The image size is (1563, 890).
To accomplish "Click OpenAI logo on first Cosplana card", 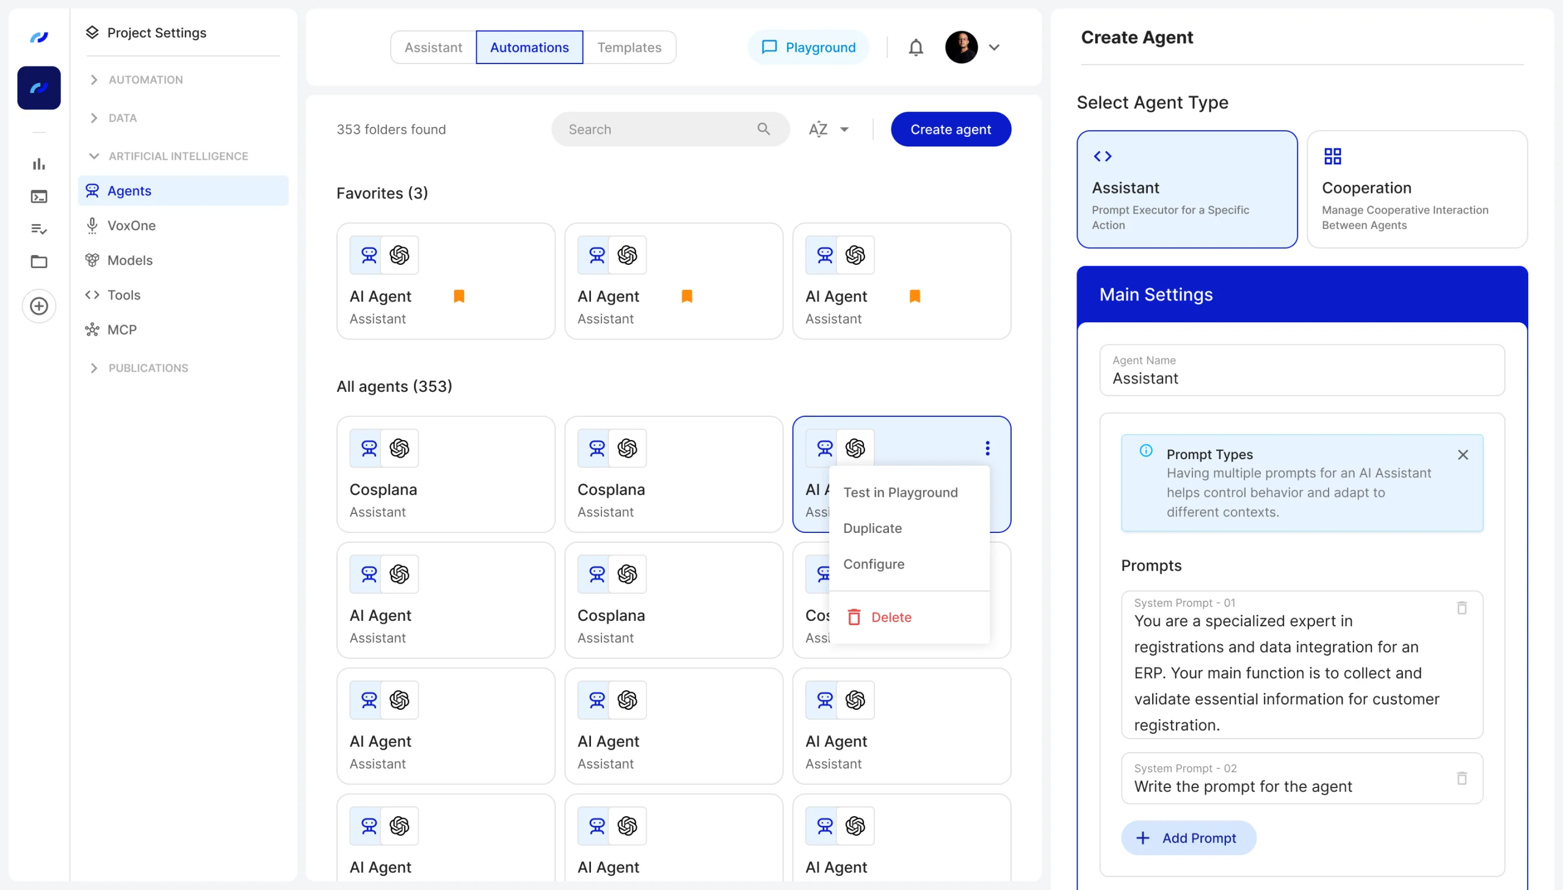I will 399,448.
